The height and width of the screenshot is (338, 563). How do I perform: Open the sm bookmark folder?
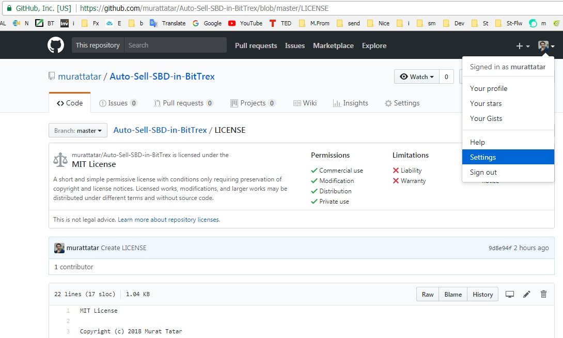click(426, 23)
